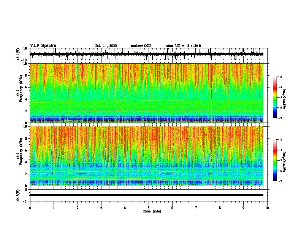
Task: Click the "0" tick on time axis
Action: 30,208
